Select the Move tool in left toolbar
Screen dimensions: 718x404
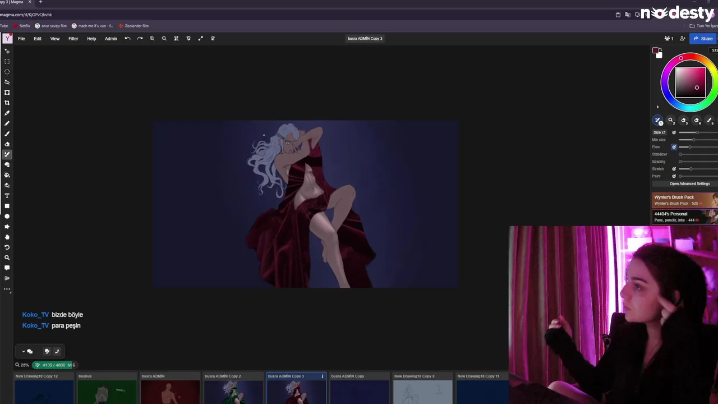click(7, 51)
